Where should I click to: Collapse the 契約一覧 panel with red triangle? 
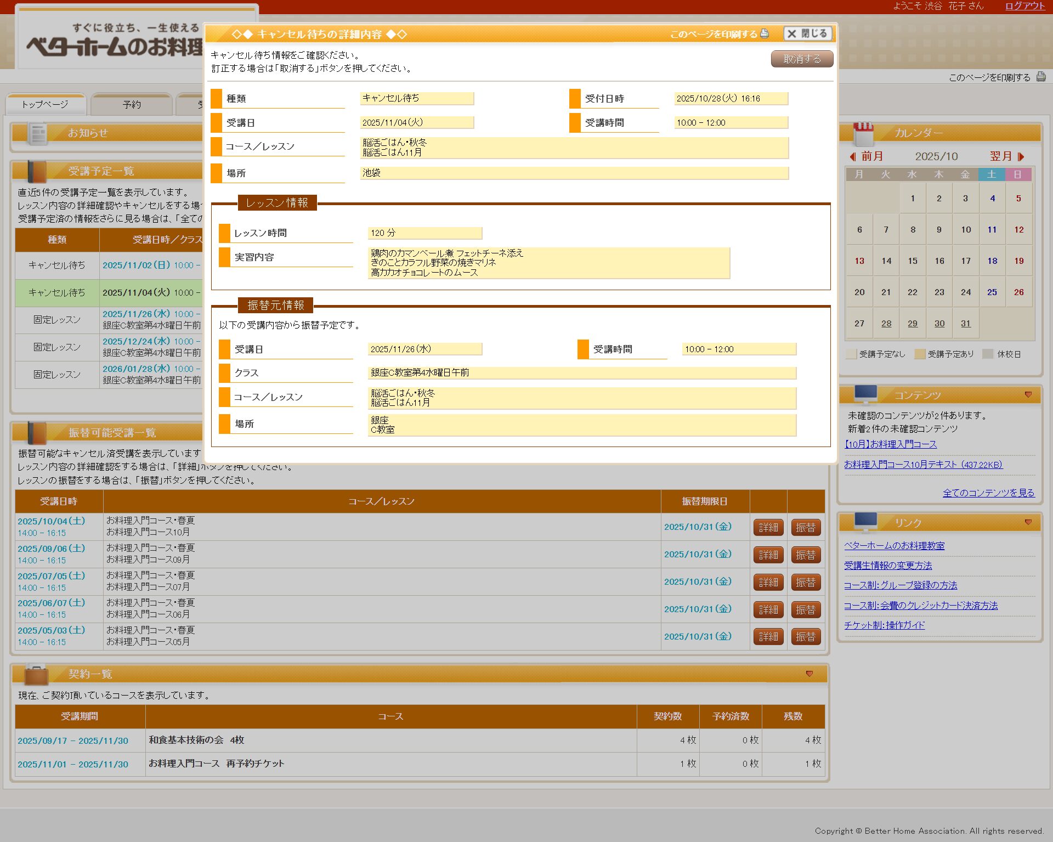(809, 674)
